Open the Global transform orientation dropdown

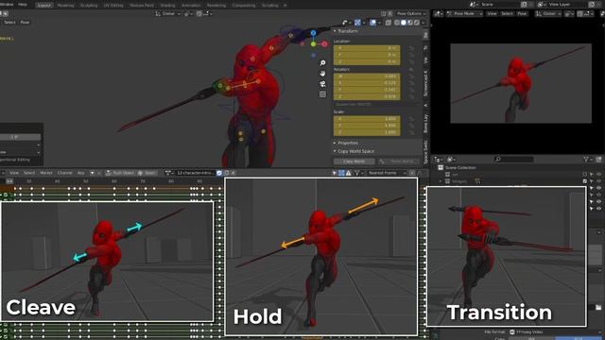pos(168,13)
